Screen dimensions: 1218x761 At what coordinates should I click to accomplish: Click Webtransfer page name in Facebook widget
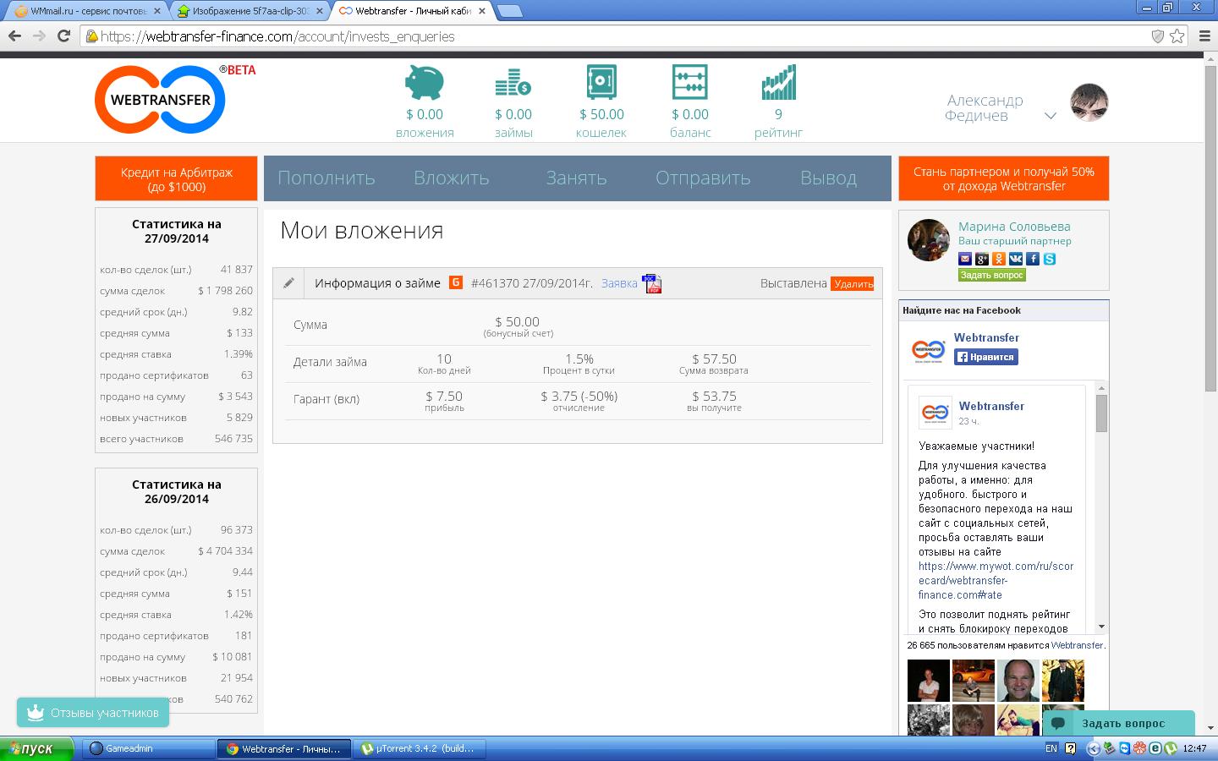(986, 337)
